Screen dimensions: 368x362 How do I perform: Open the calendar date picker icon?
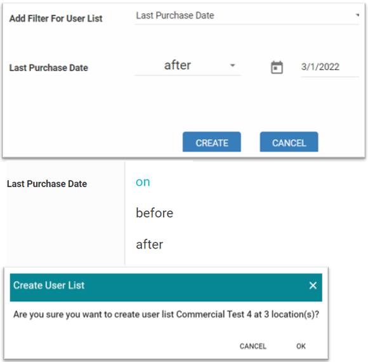coord(277,68)
